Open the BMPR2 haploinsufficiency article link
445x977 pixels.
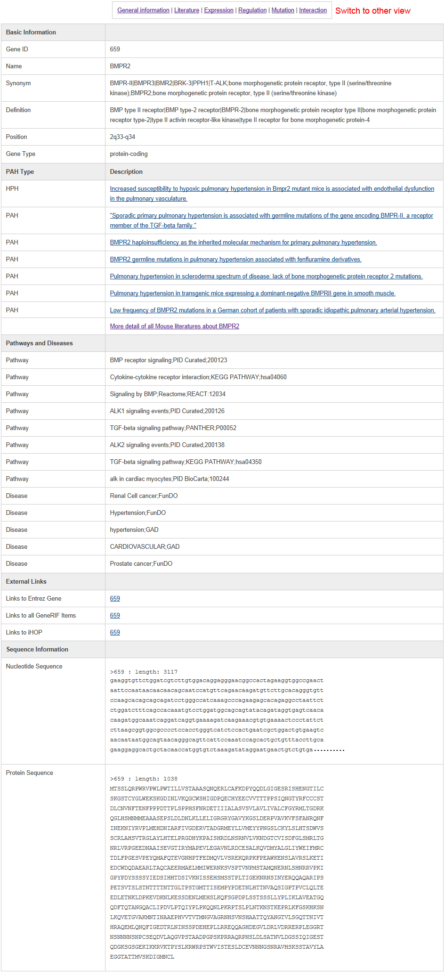[243, 243]
